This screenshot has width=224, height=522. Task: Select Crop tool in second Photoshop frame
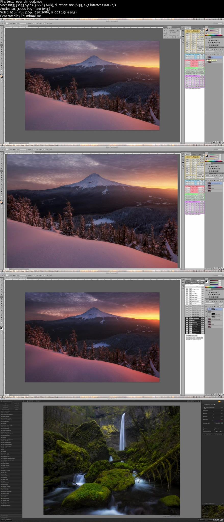tap(2, 164)
